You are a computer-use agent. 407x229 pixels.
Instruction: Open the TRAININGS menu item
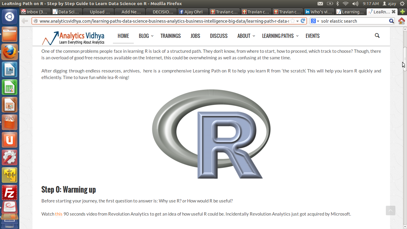(170, 36)
